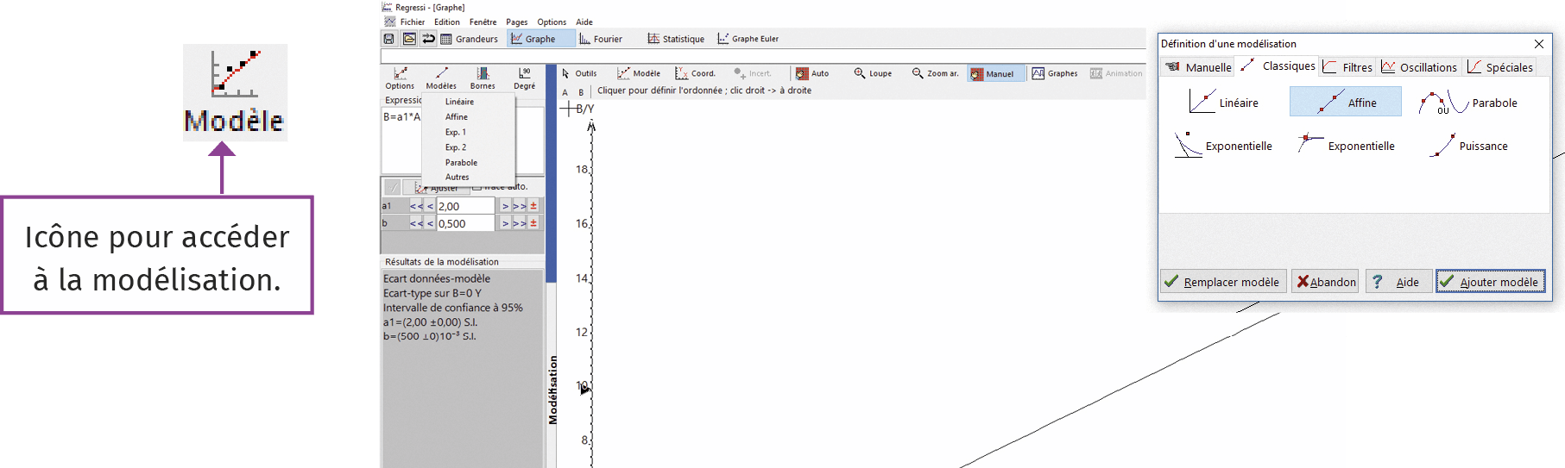Click the Abandon button
Image resolution: width=1565 pixels, height=468 pixels.
pos(1325,282)
